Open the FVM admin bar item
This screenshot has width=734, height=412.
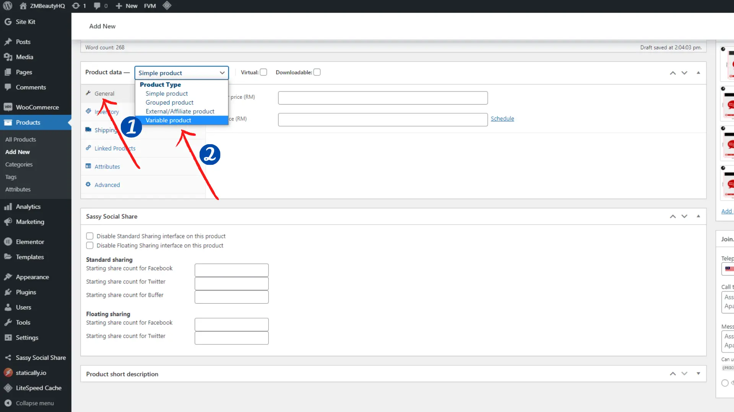[150, 6]
